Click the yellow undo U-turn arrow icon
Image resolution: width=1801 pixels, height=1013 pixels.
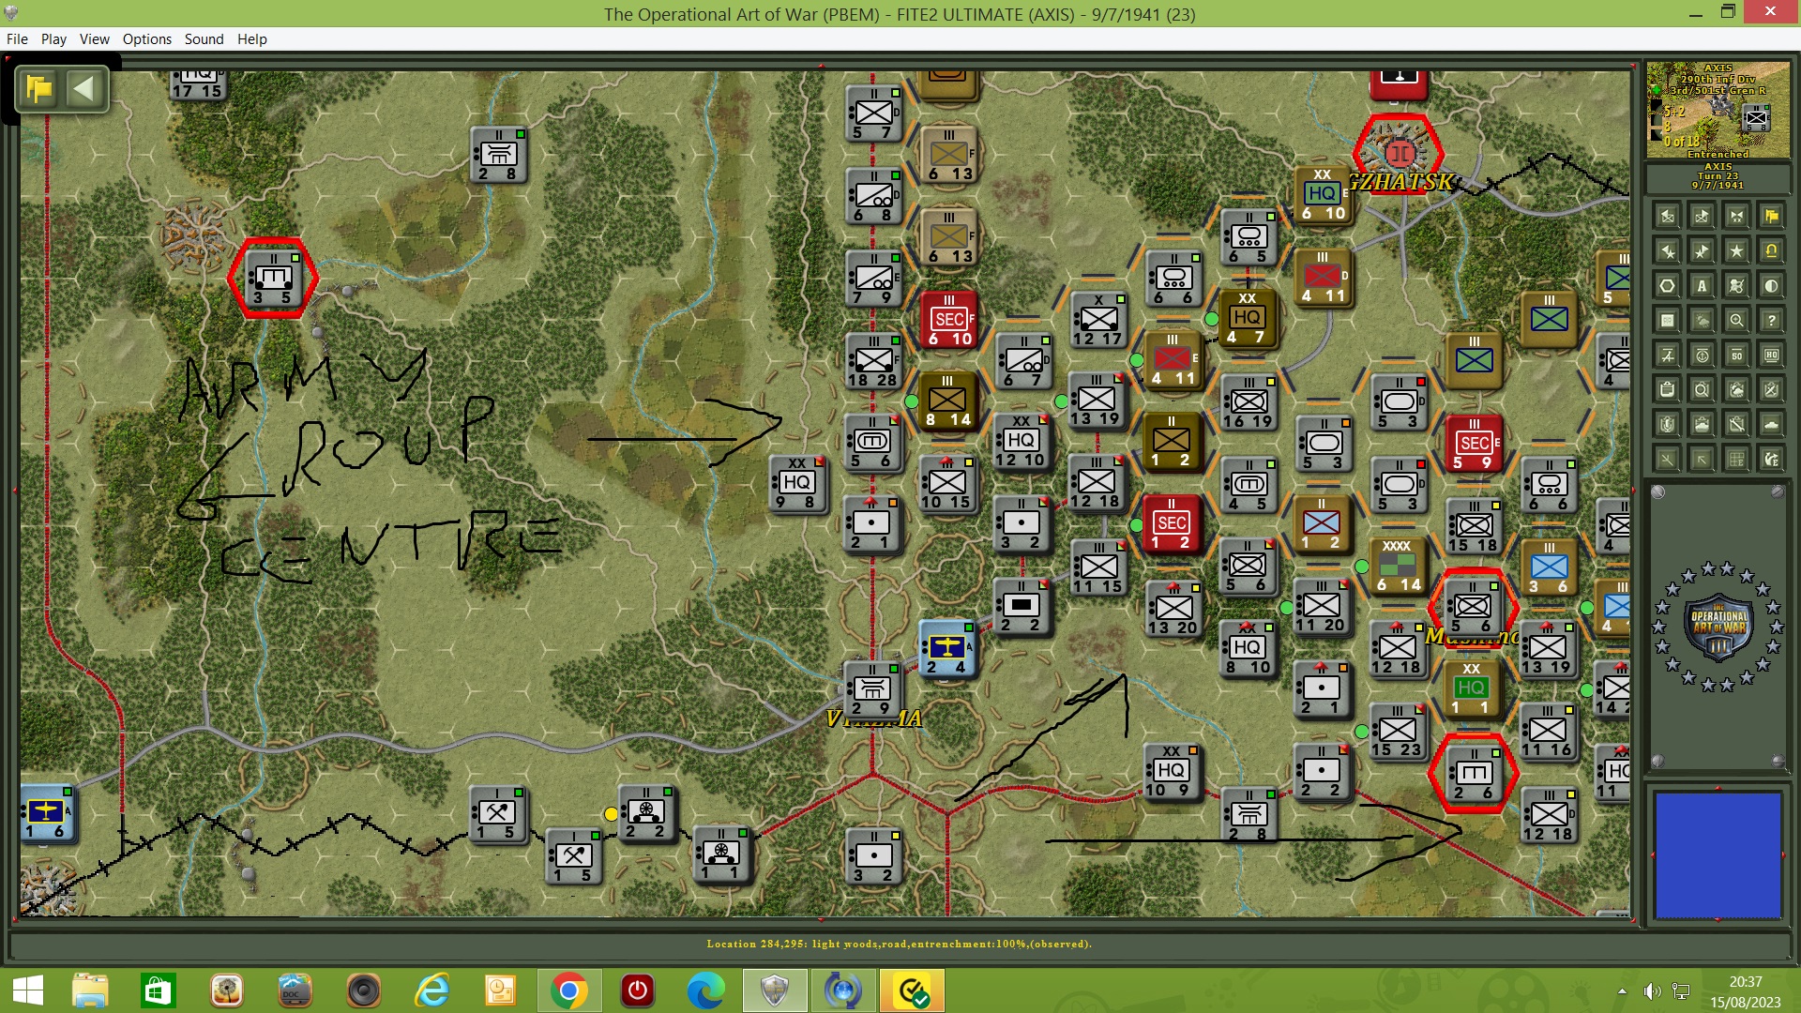(1771, 251)
